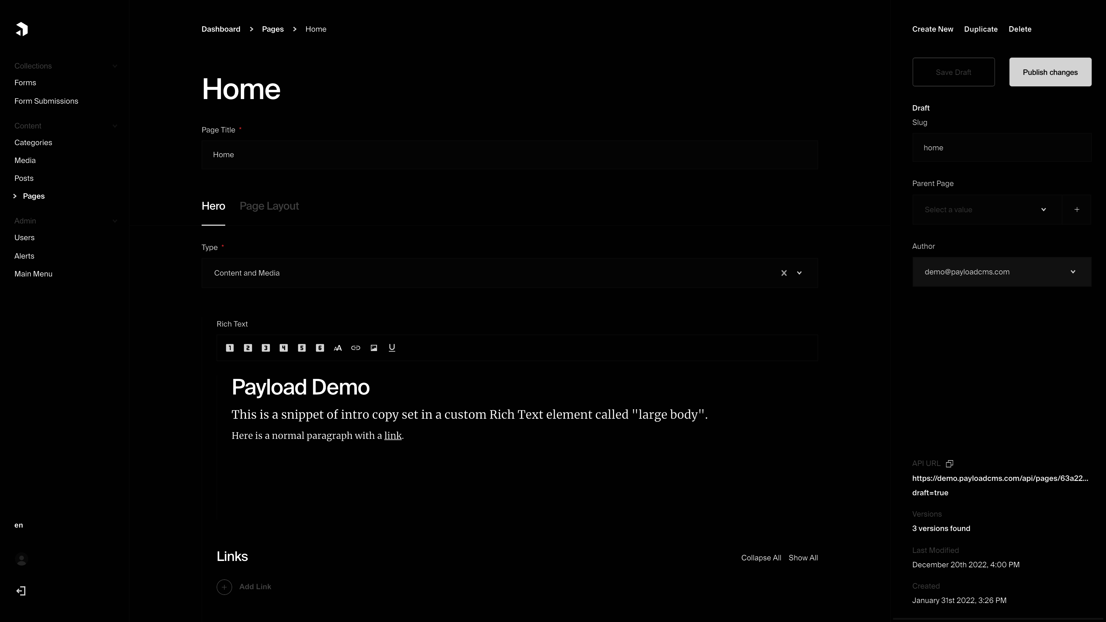Image resolution: width=1106 pixels, height=622 pixels.
Task: Click the Publish changes button
Action: tap(1050, 72)
